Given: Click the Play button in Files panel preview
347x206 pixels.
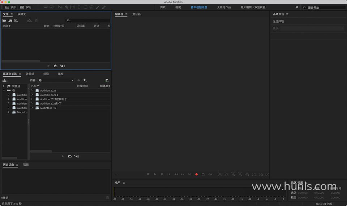Looking at the screenshot, I should (48, 66).
